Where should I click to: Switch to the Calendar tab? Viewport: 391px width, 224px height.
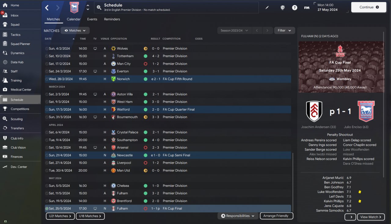tap(74, 19)
